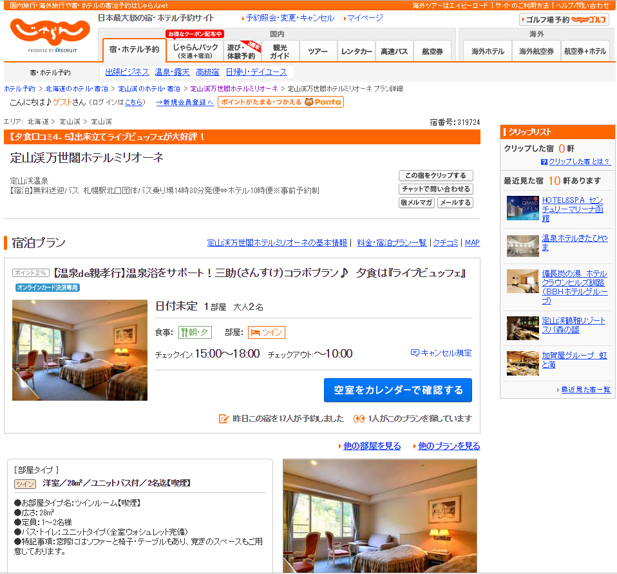This screenshot has width=617, height=574.
Task: Go to 定山渓万世閣ホテルミリオーネ breadcrumb
Action: click(x=234, y=89)
